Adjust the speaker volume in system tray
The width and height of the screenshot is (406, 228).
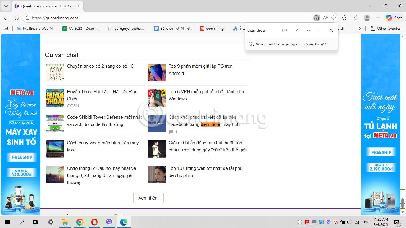tap(349, 222)
